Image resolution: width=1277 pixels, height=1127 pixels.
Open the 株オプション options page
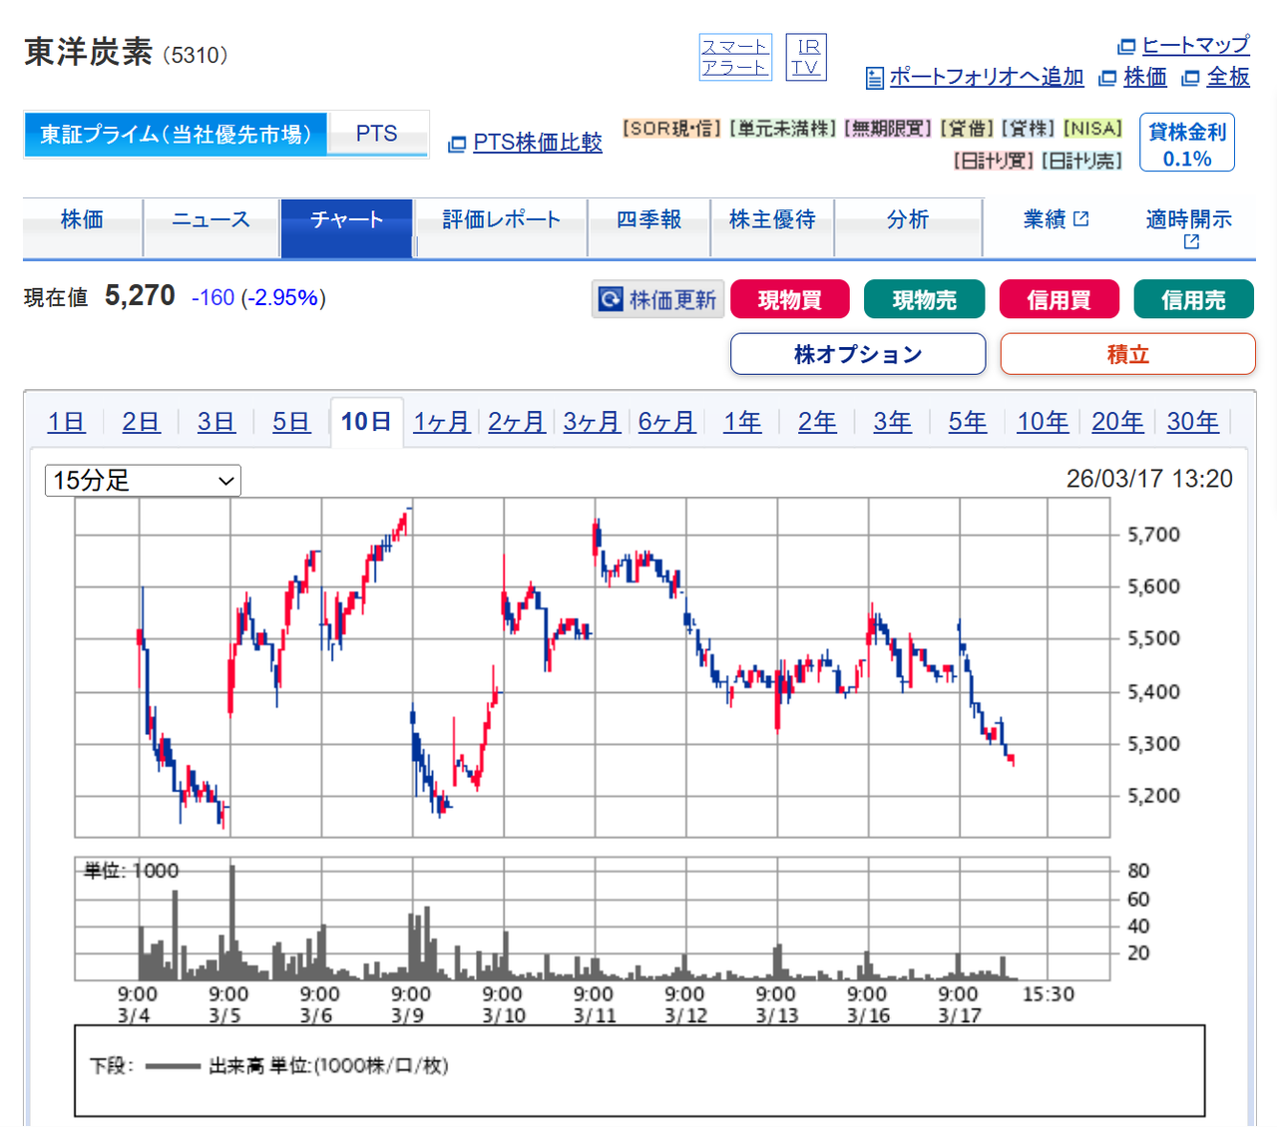pyautogui.click(x=857, y=353)
